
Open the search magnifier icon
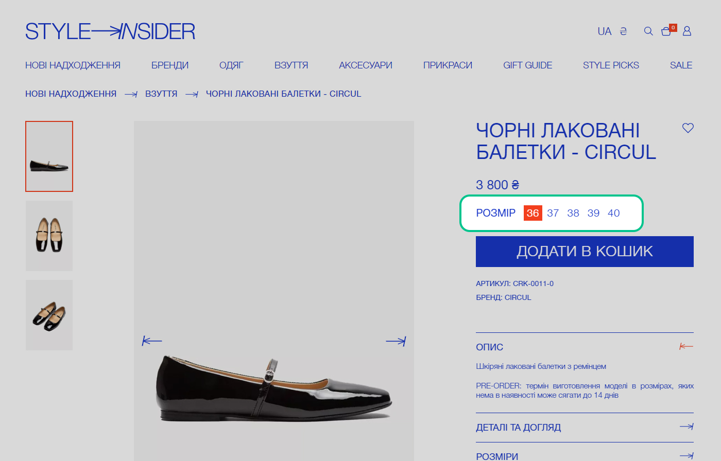coord(648,31)
